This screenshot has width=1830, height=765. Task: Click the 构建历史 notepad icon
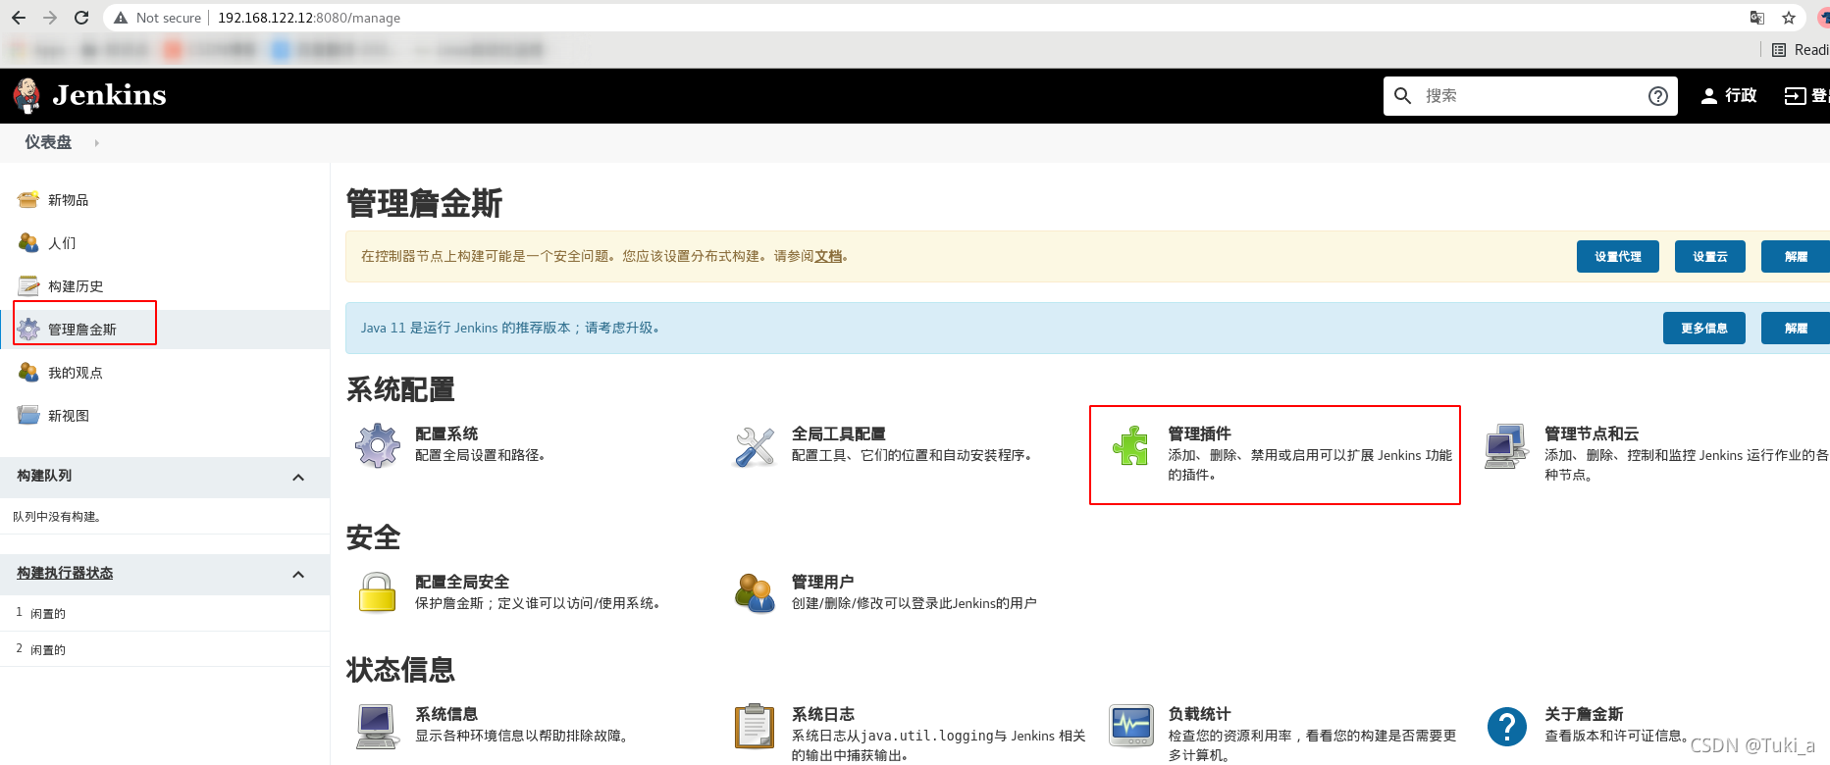(28, 286)
